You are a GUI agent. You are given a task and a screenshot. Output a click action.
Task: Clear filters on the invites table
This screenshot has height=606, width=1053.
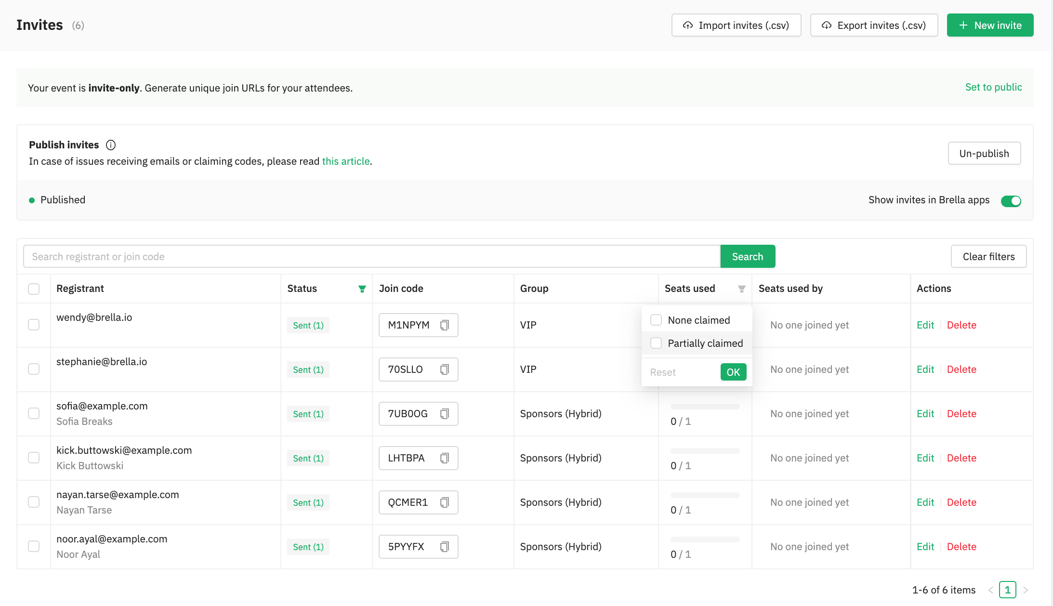(988, 256)
